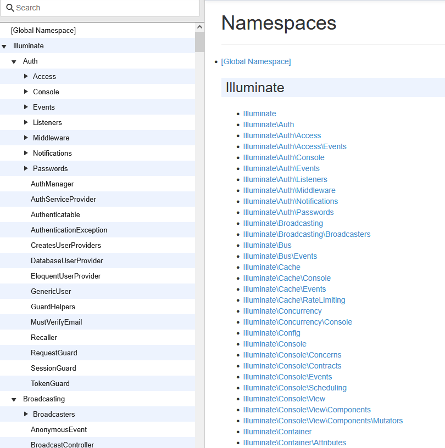Expand the Broadcasters tree node
This screenshot has width=445, height=448.
point(26,414)
